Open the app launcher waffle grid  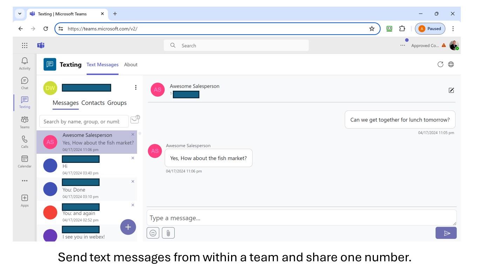pos(25,46)
